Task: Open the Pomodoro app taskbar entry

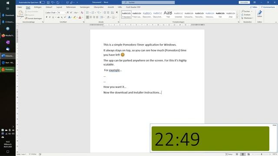Action: click(8, 69)
